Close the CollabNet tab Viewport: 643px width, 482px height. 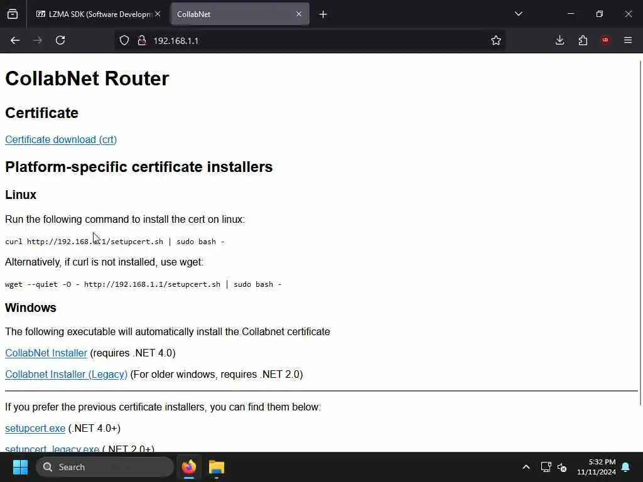coord(299,14)
